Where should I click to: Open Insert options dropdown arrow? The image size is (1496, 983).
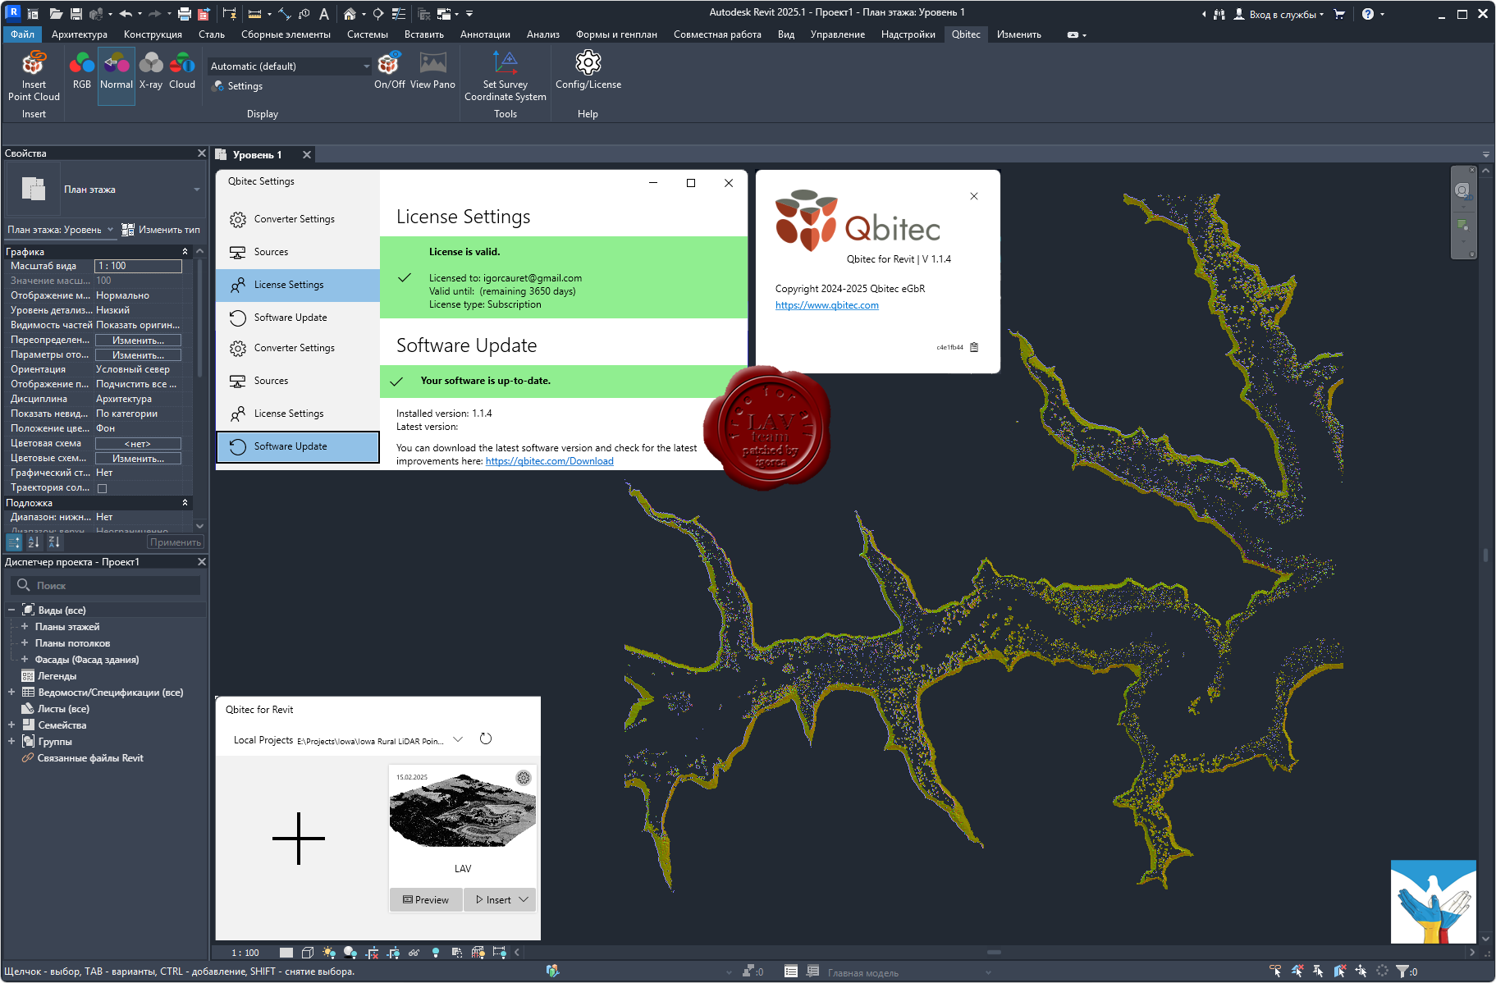(524, 900)
